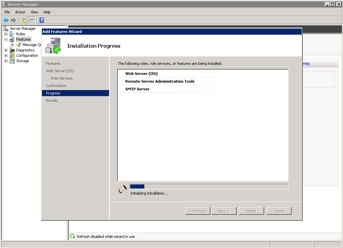Image resolution: width=343 pixels, height=248 pixels.
Task: Select the Confirmation wizard step
Action: click(56, 86)
